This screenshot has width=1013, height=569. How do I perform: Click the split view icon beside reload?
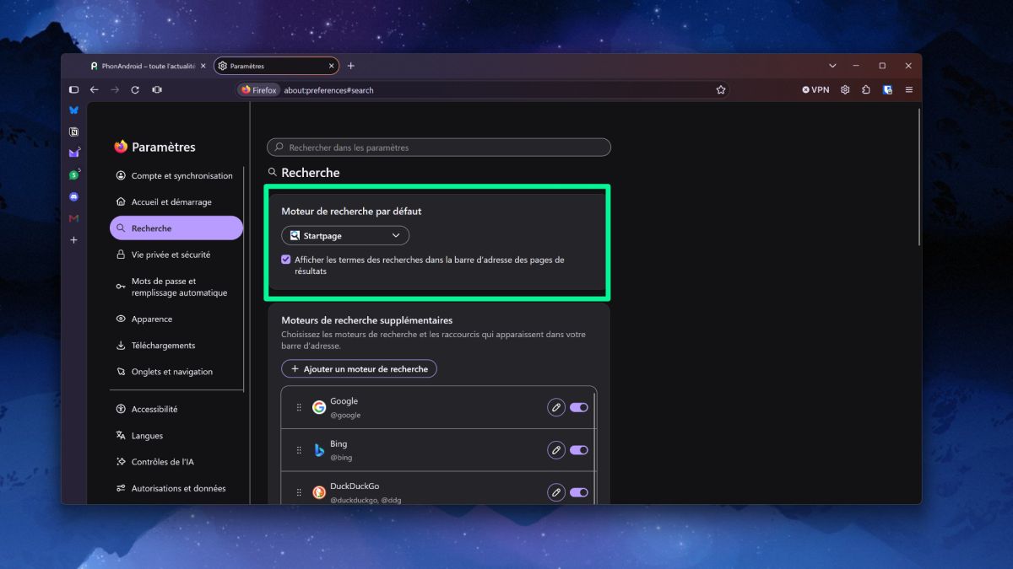(157, 89)
